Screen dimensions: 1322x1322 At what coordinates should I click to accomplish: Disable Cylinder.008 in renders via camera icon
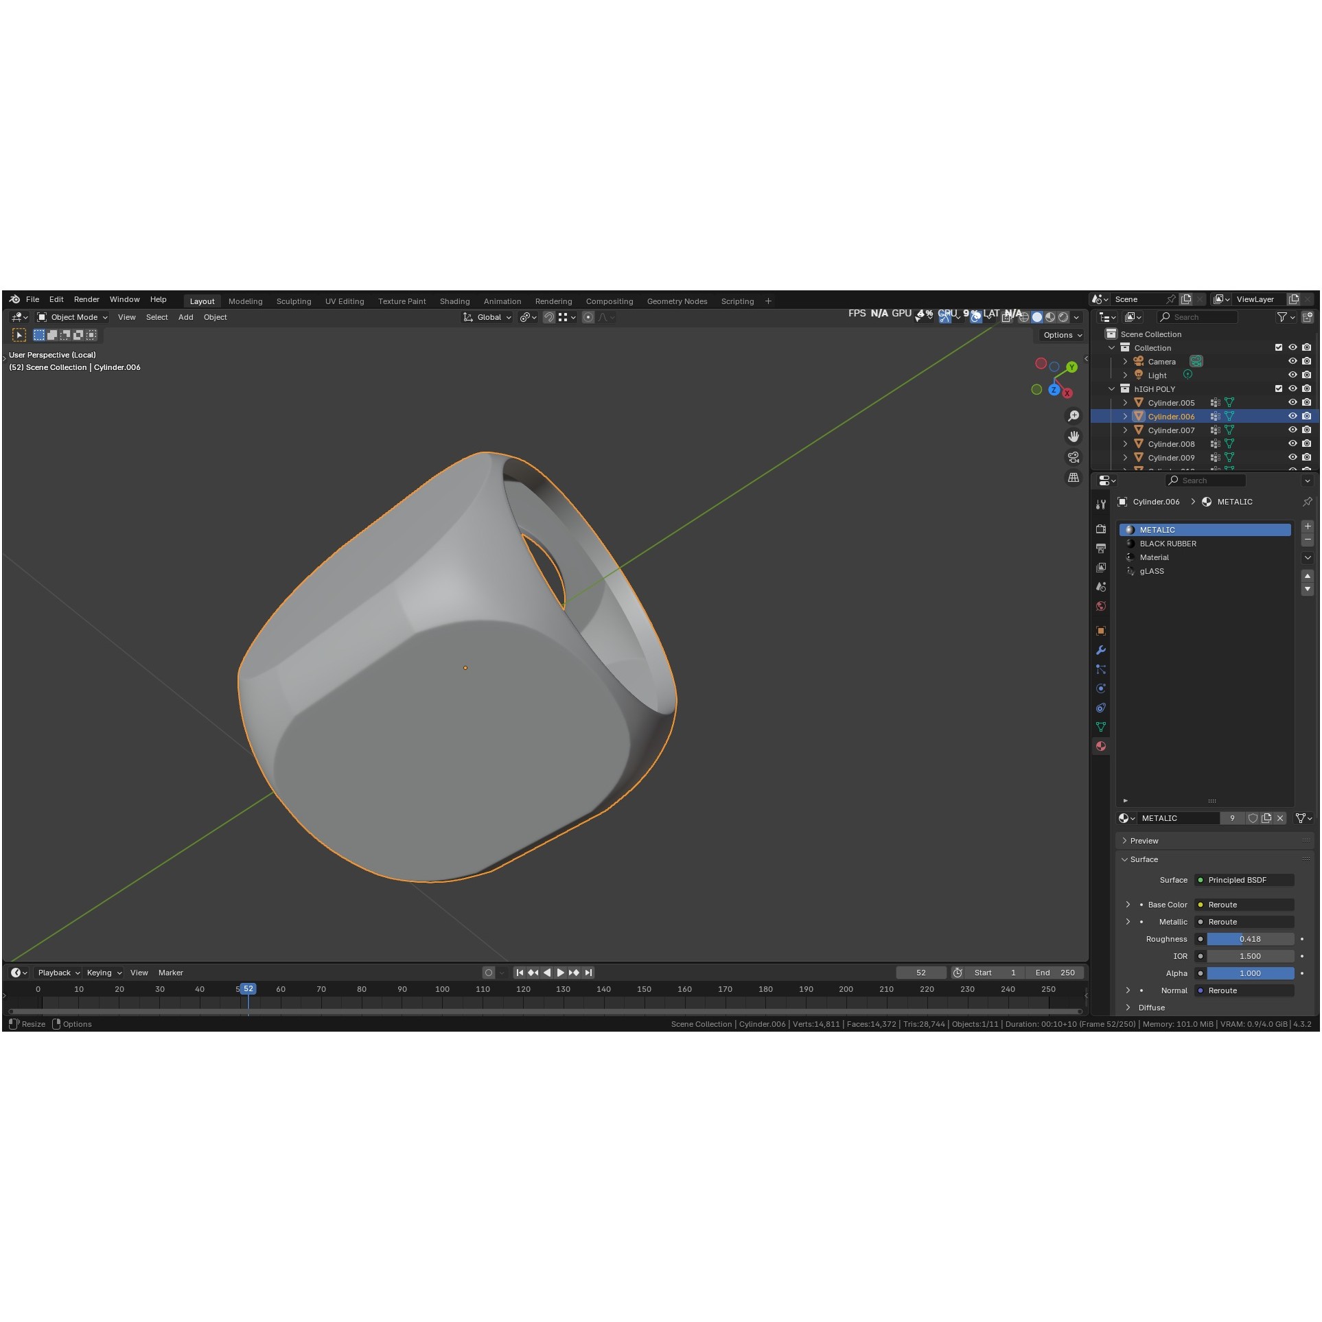pos(1307,444)
